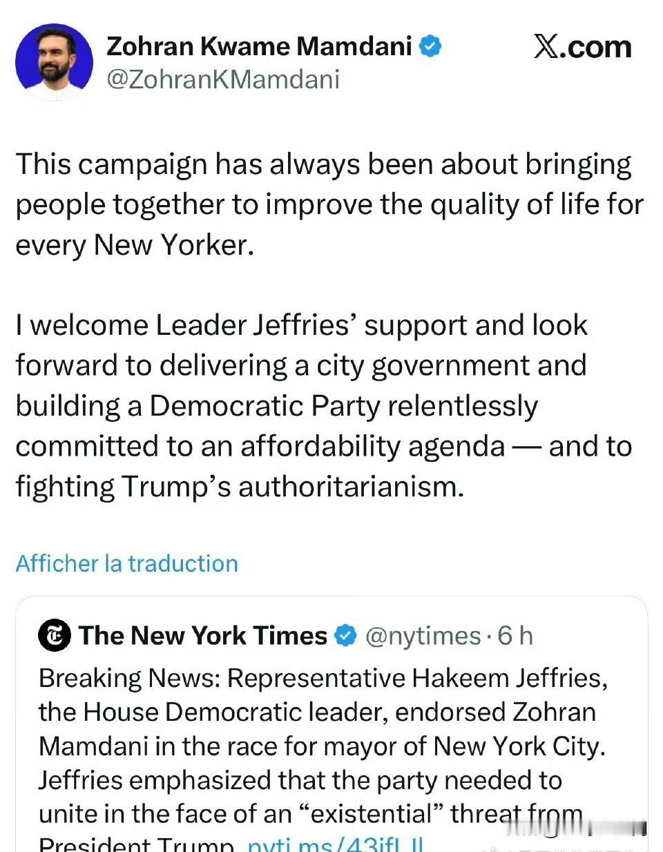Image resolution: width=663 pixels, height=852 pixels.
Task: Open the @nytimes handle
Action: coord(422,636)
